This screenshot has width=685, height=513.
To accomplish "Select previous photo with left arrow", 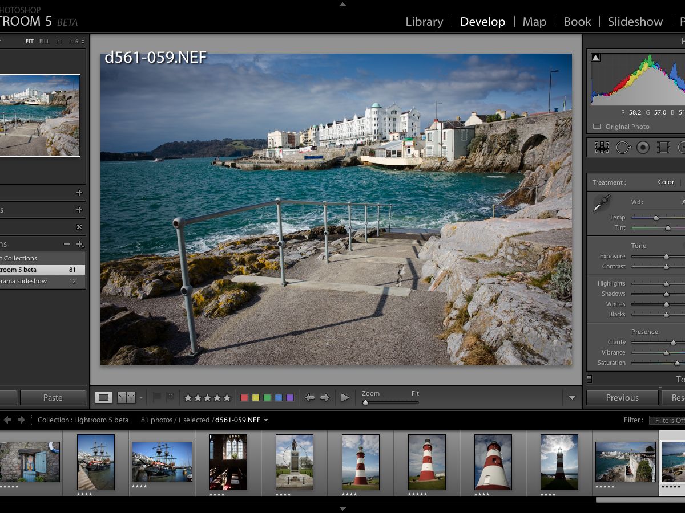I will pos(309,398).
